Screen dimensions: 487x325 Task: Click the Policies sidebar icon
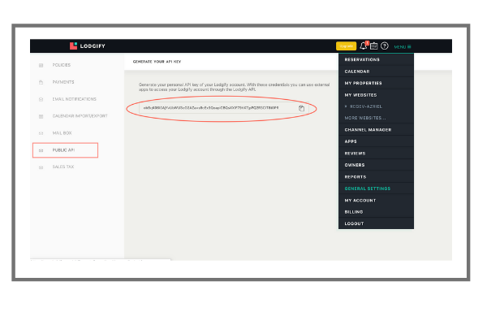(x=41, y=65)
